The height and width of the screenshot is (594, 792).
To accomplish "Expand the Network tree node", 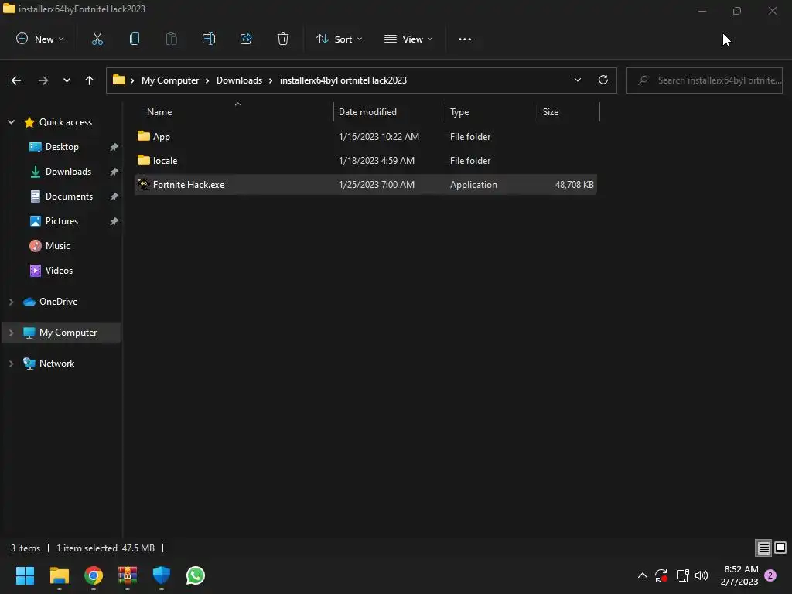I will (x=11, y=364).
